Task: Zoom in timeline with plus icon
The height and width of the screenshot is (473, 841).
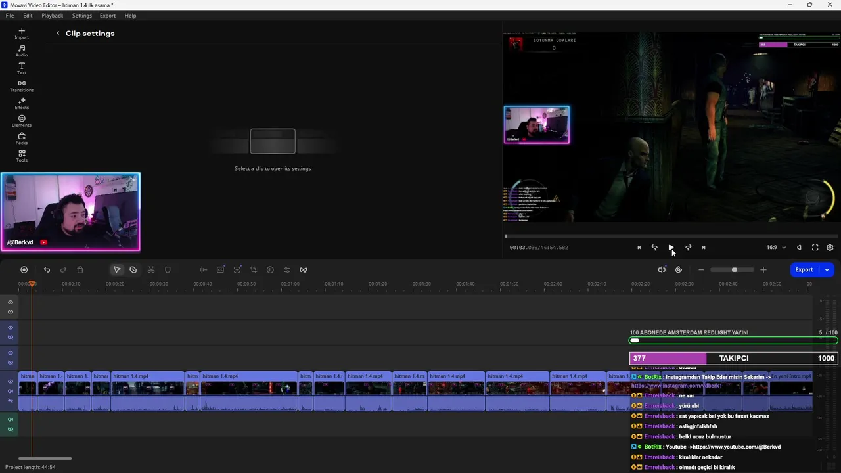Action: [763, 270]
